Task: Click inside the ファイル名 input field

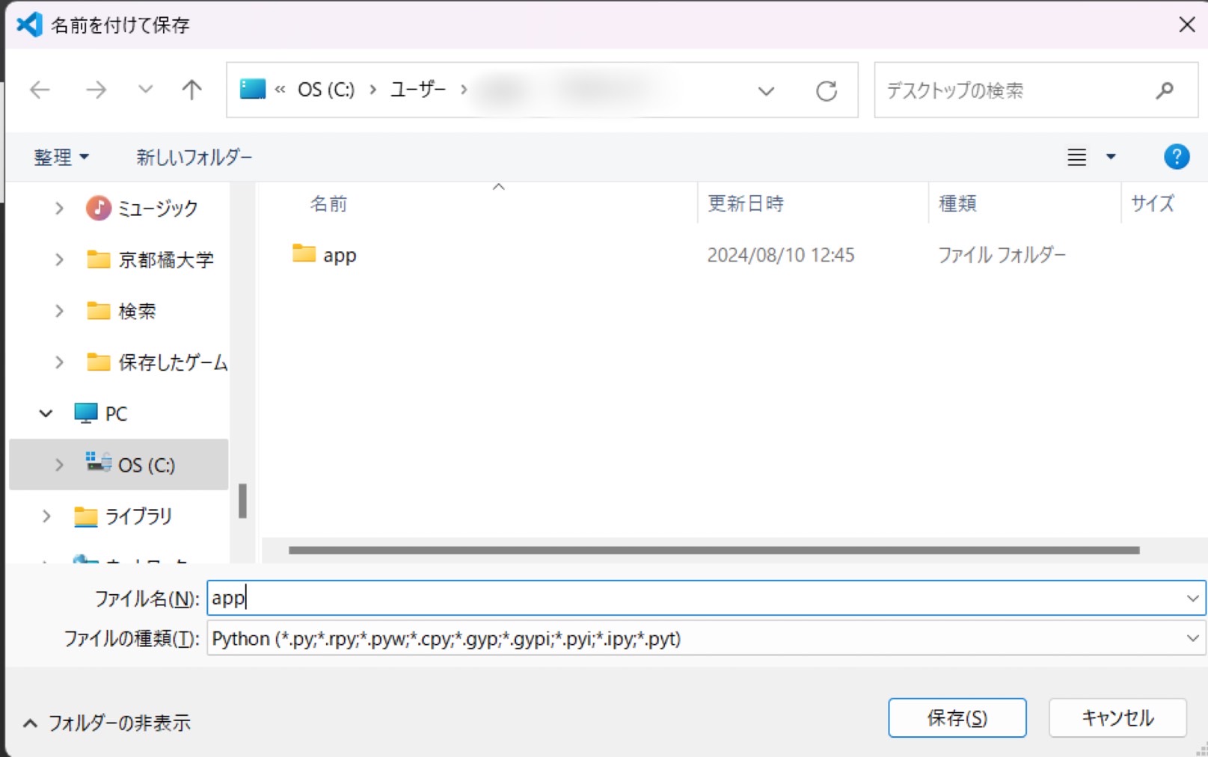Action: pyautogui.click(x=524, y=598)
